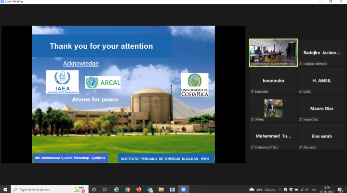Open the Windows Start menu

pos(5,190)
